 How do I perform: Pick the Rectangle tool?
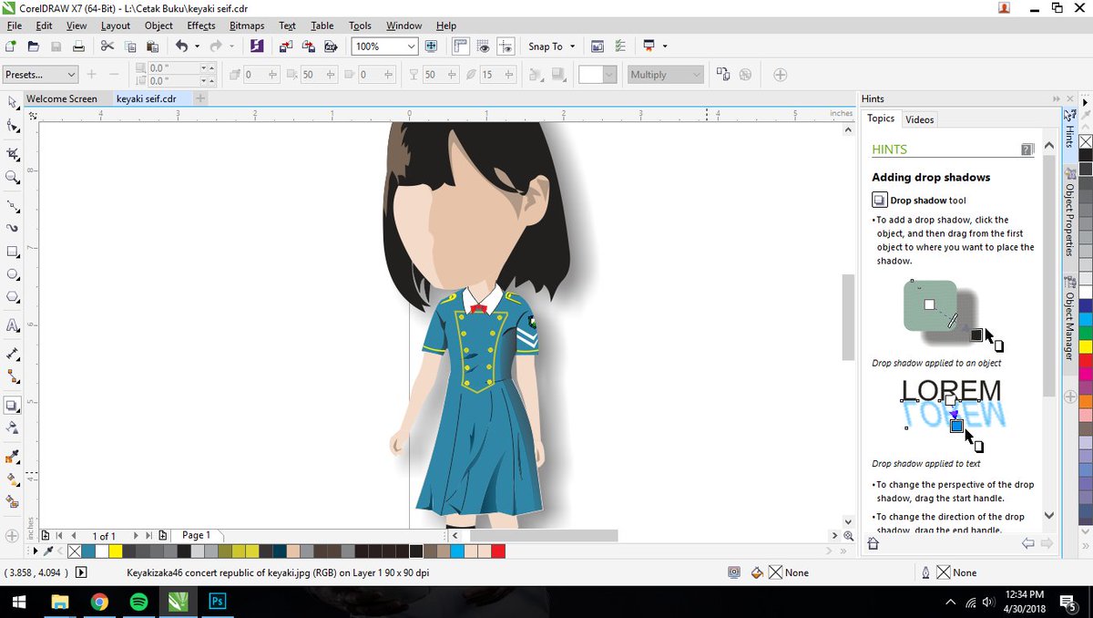click(x=13, y=251)
